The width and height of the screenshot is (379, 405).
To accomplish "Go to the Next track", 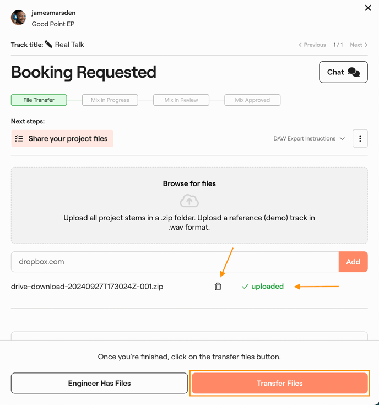I will pos(359,45).
